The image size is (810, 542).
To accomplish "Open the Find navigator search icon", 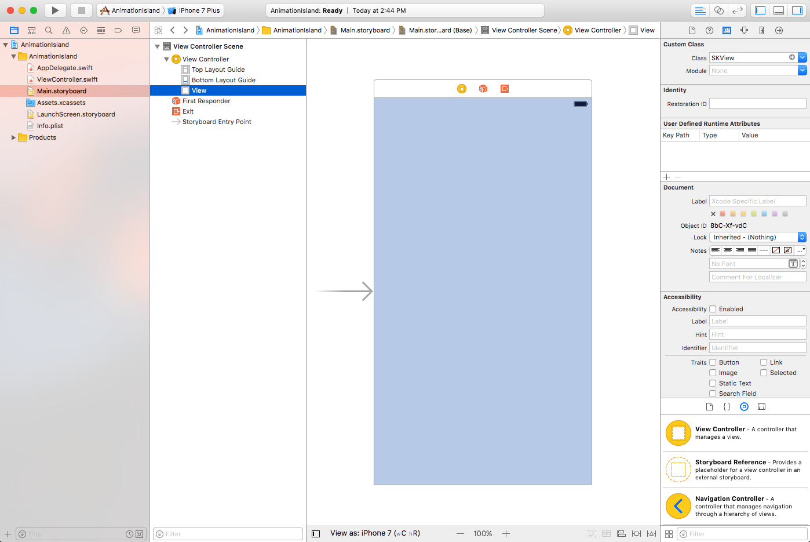I will tap(49, 30).
